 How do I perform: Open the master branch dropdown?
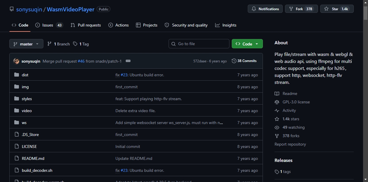pos(26,44)
